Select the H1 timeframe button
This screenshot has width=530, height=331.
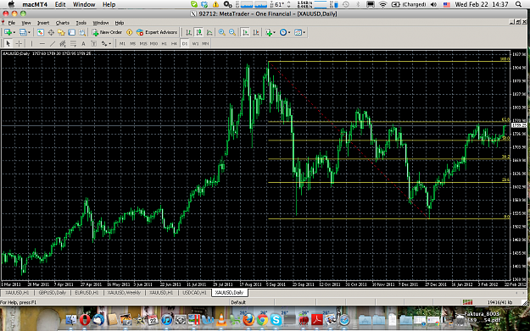click(x=165, y=43)
